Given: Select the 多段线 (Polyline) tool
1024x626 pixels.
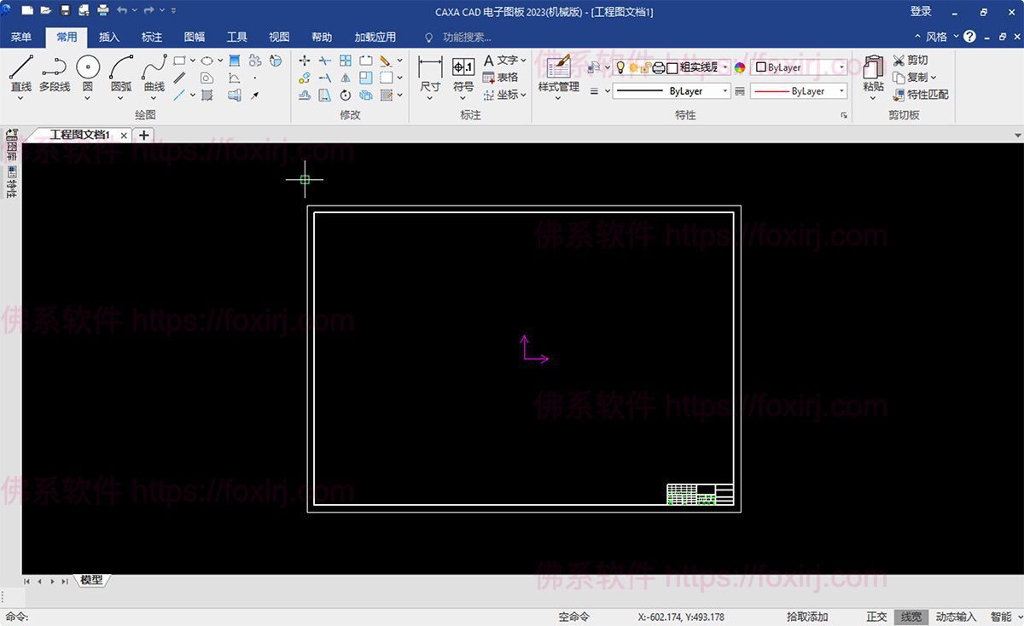Looking at the screenshot, I should (x=54, y=68).
